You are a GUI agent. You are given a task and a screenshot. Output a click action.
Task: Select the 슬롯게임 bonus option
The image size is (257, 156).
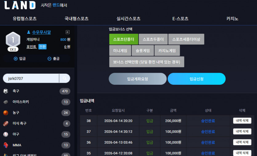point(143,51)
